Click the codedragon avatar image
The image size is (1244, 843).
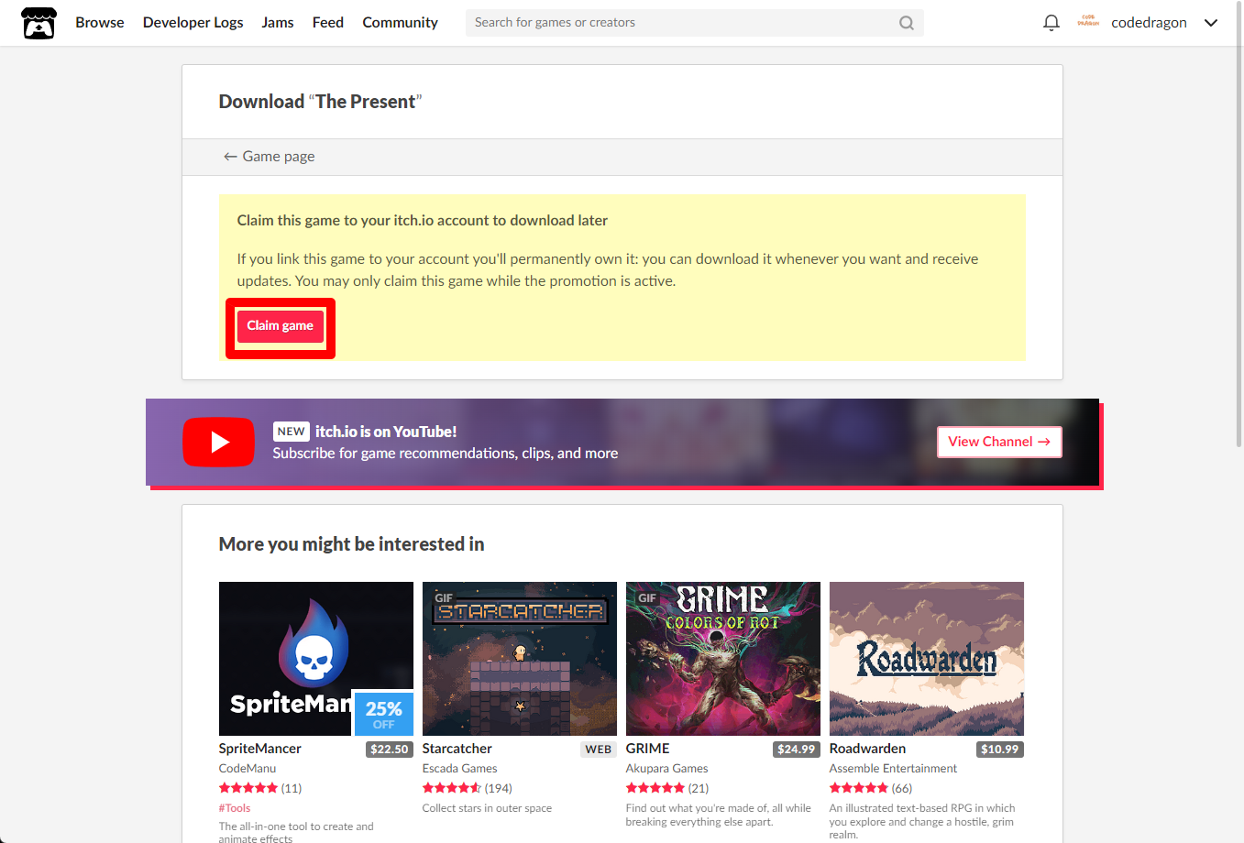pyautogui.click(x=1088, y=22)
